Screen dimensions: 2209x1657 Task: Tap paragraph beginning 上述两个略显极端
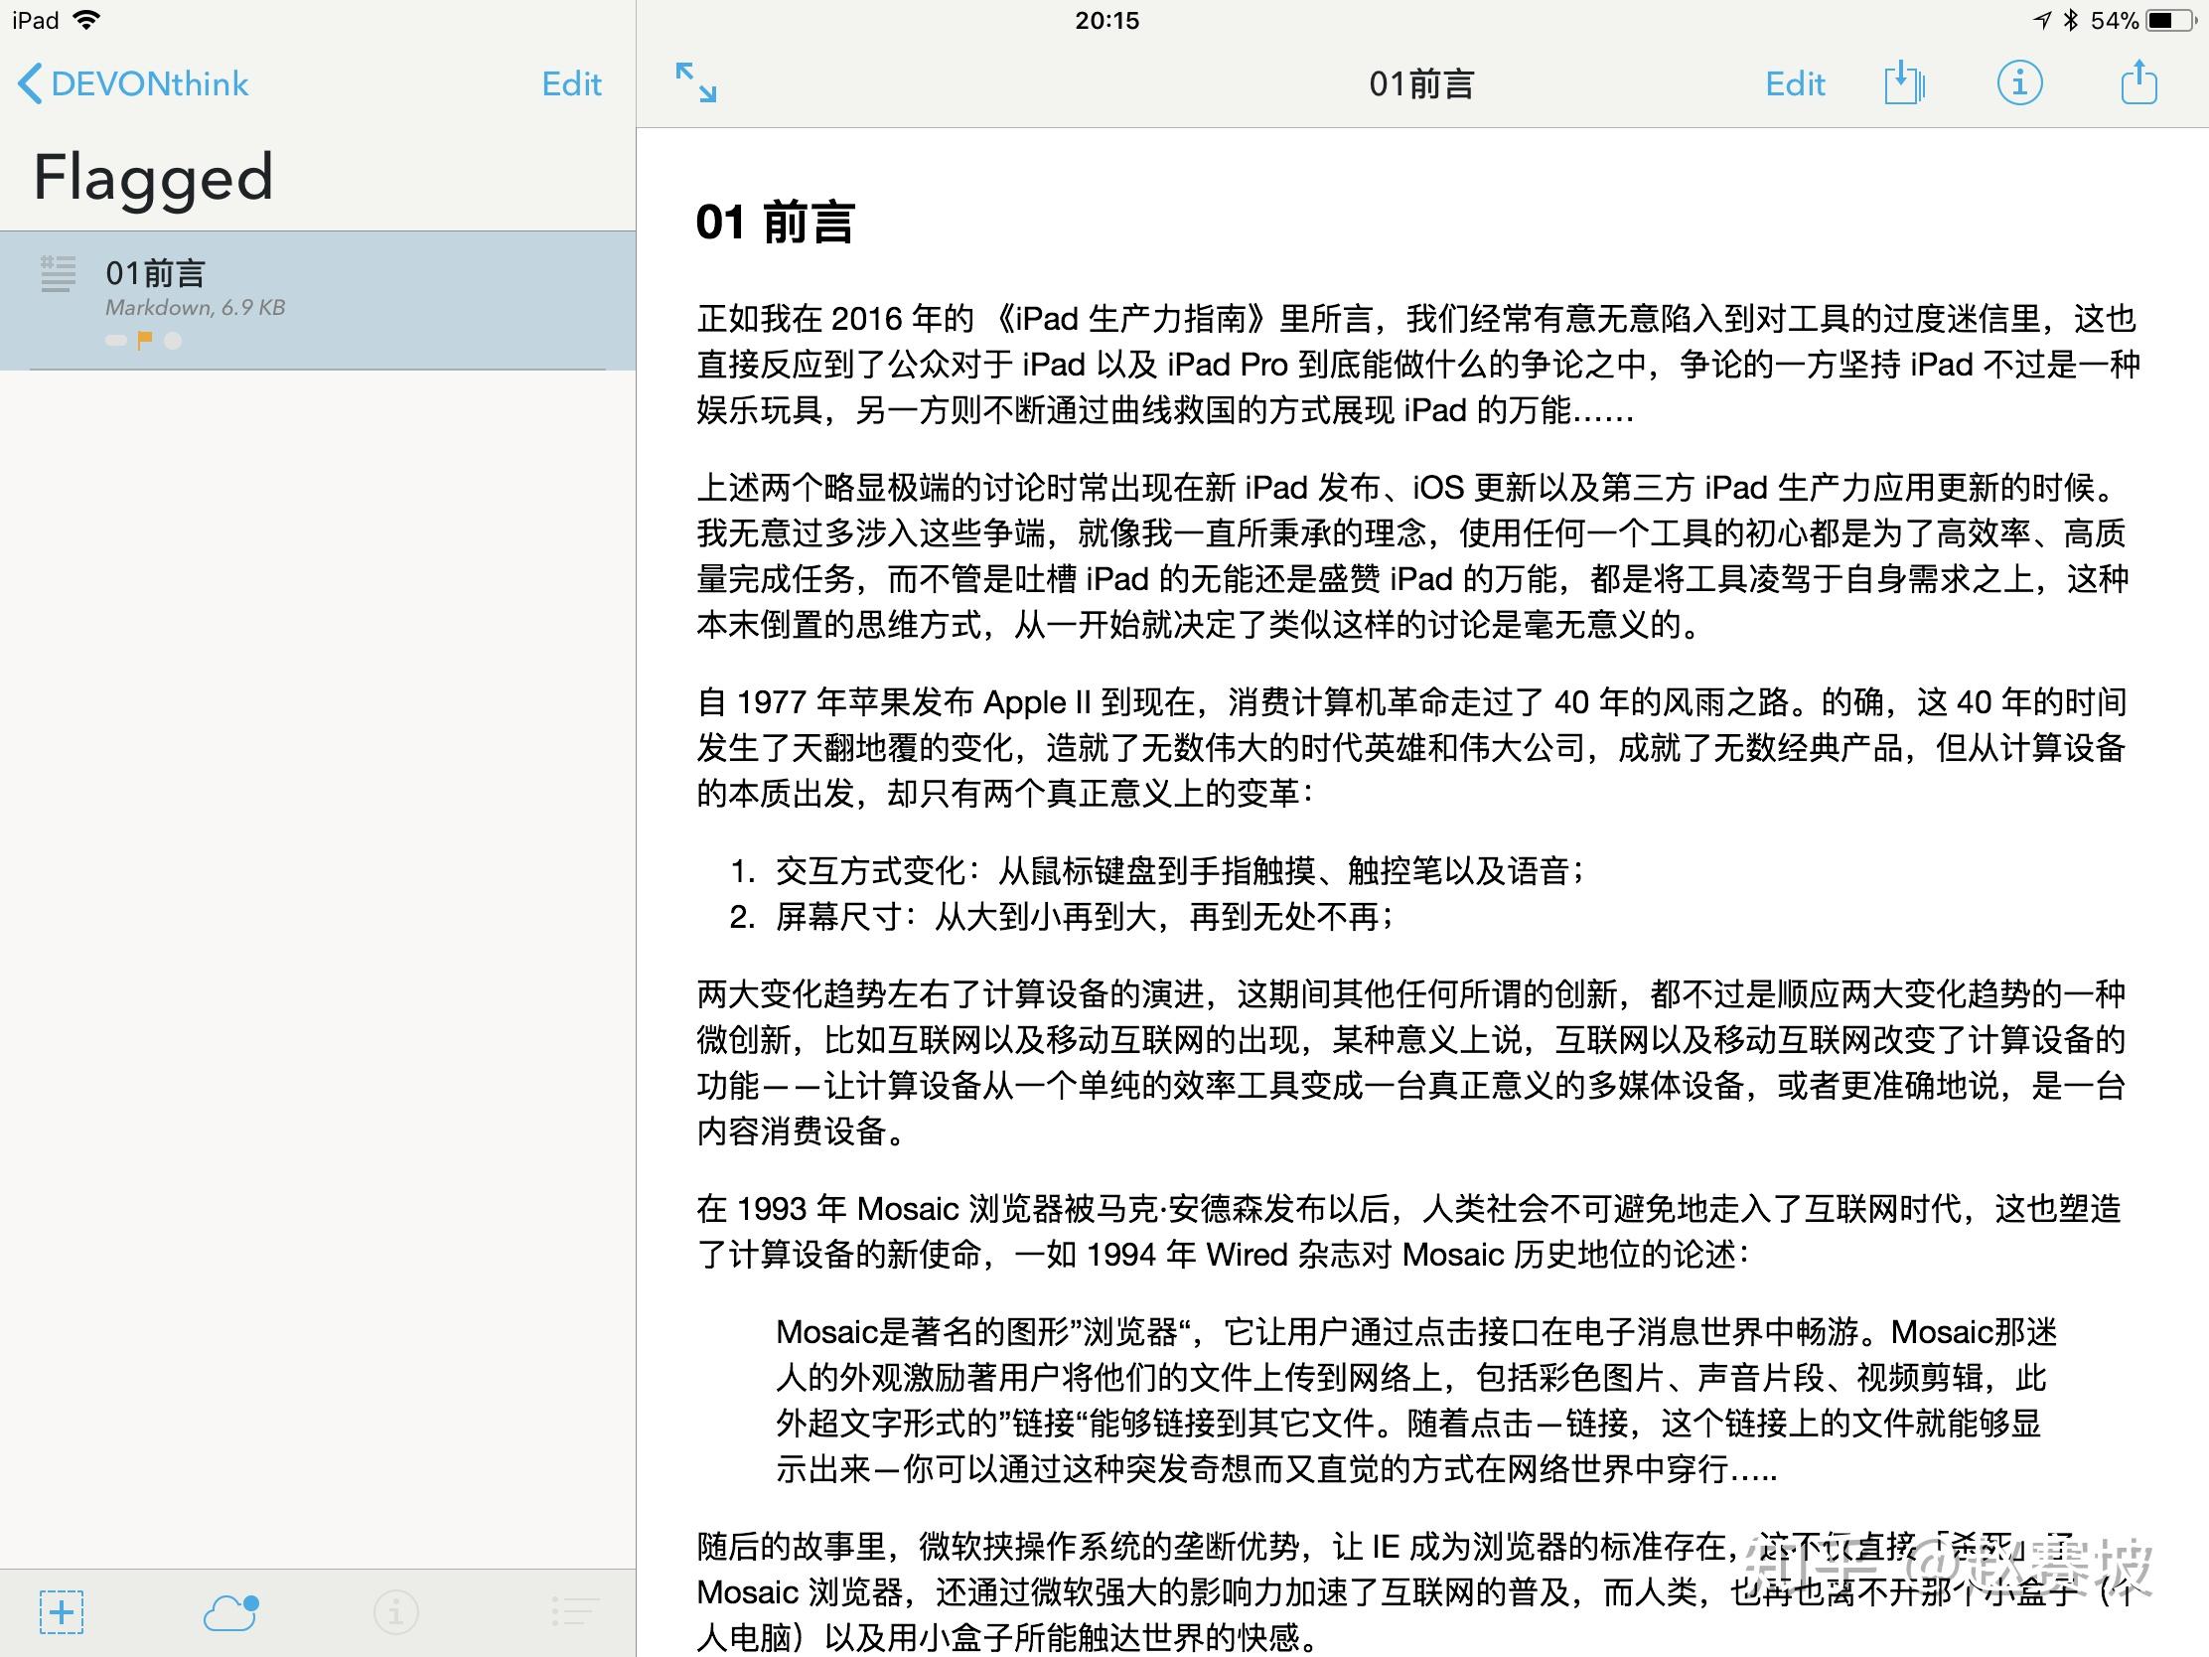pyautogui.click(x=1413, y=555)
